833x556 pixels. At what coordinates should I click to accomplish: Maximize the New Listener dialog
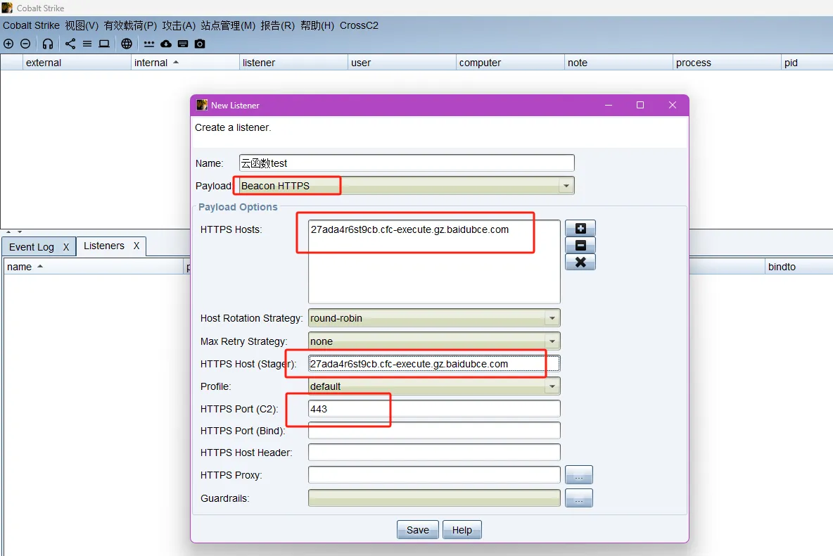640,106
